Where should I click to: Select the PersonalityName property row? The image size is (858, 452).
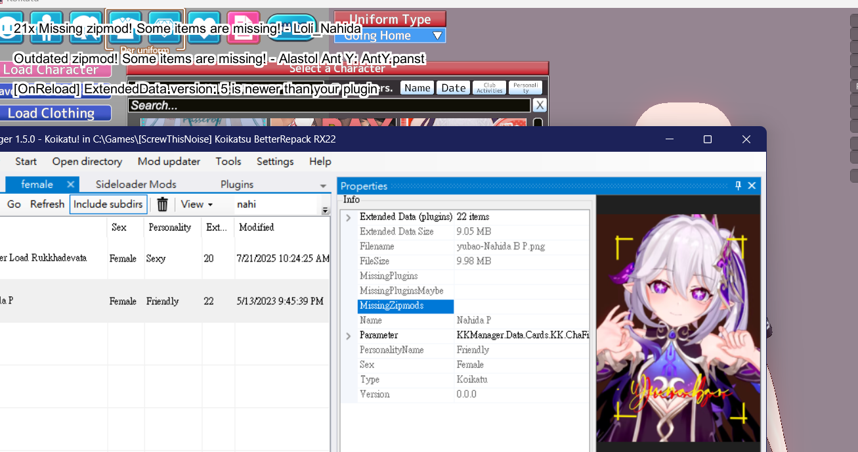[x=473, y=350]
